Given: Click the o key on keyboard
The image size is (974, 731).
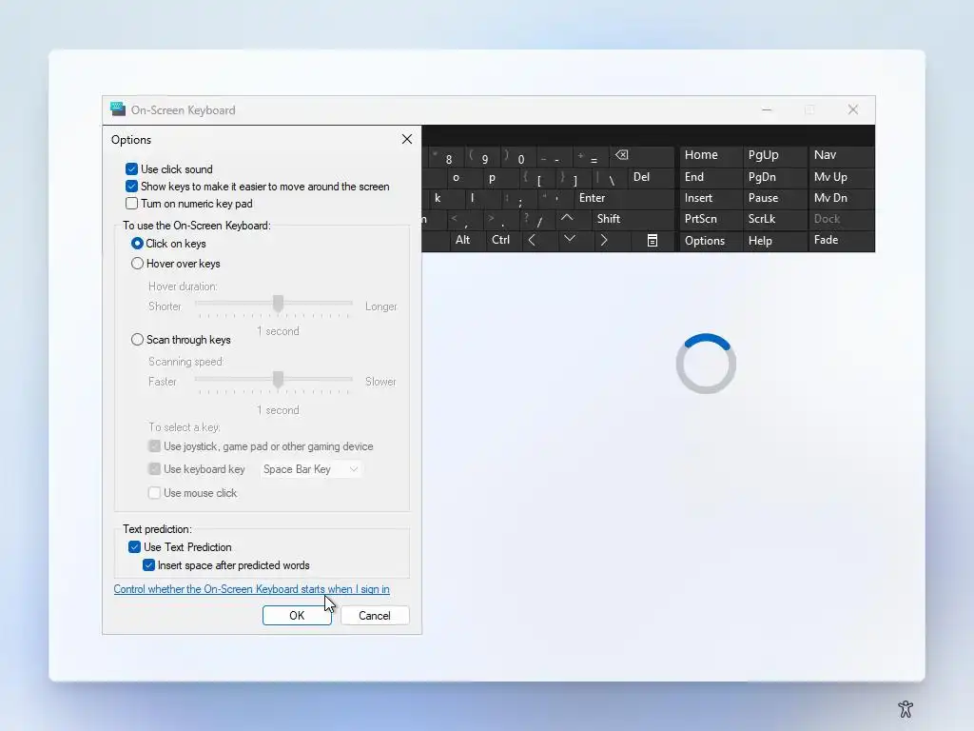Looking at the screenshot, I should 464,178.
